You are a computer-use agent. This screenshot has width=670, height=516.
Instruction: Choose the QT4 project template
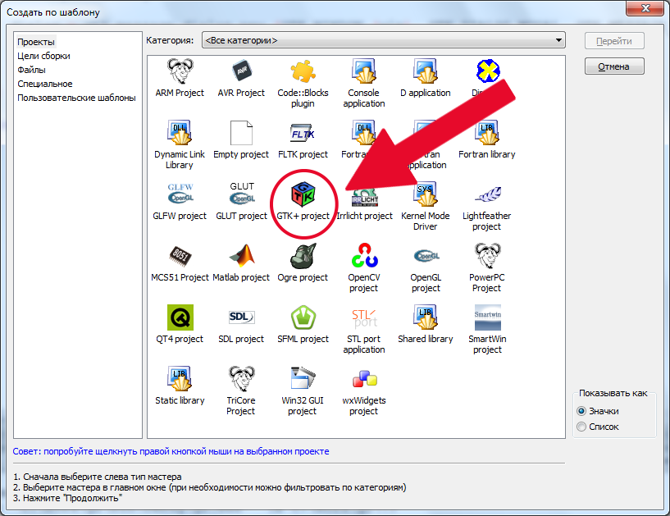[x=180, y=325]
